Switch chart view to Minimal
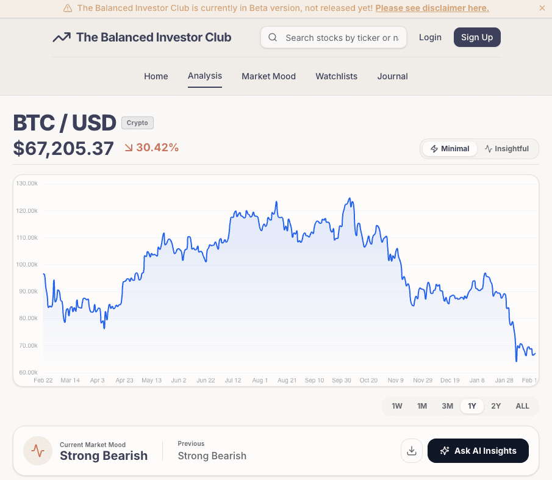The image size is (552, 480). (450, 149)
